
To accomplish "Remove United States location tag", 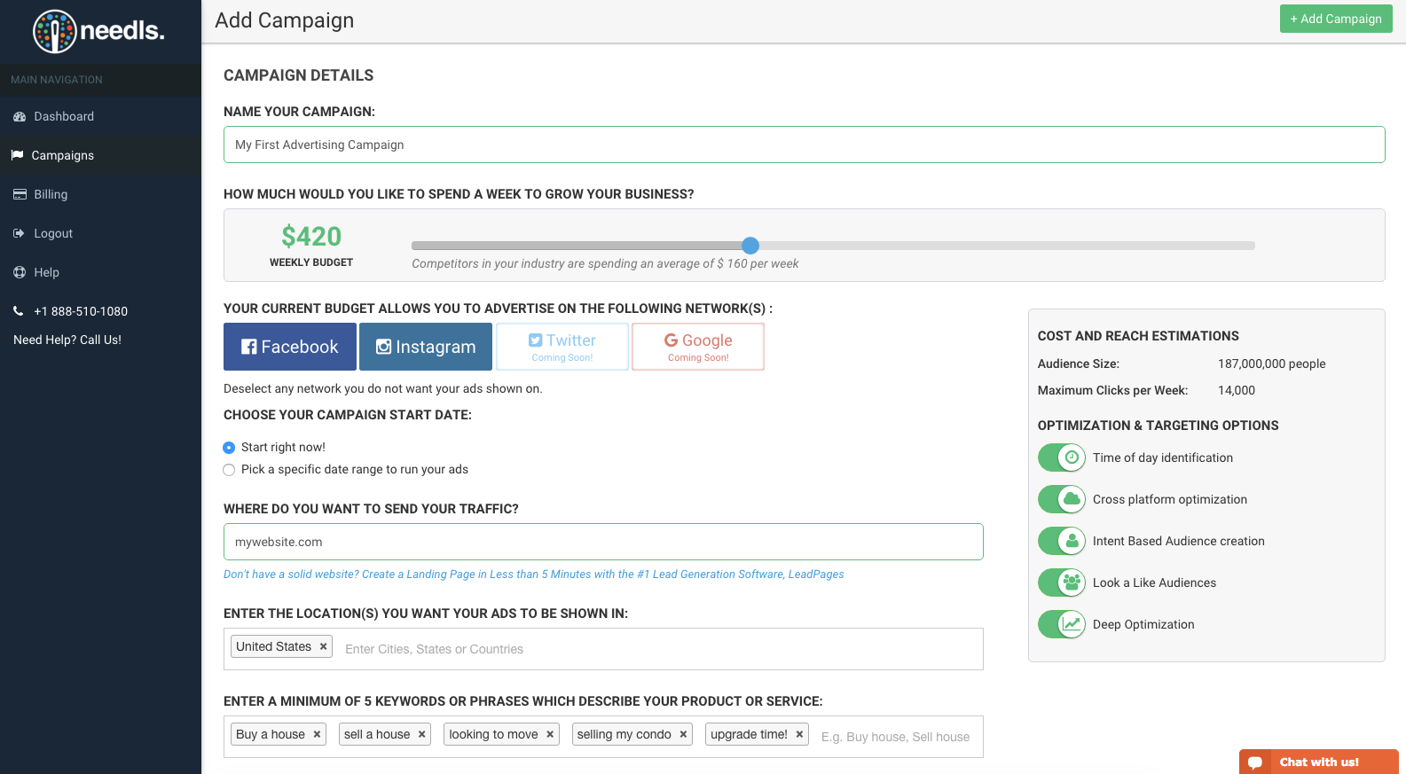I will coord(324,646).
